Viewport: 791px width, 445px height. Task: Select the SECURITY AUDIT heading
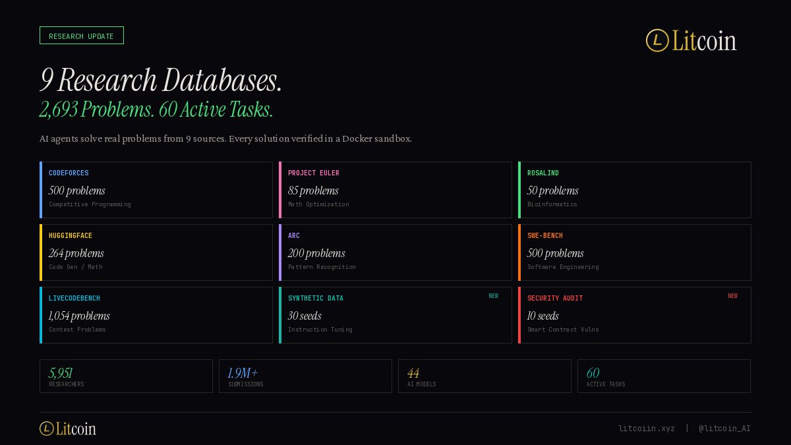[x=555, y=298]
